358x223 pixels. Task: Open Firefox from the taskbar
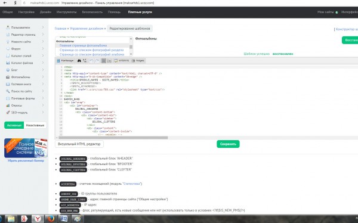point(51,219)
